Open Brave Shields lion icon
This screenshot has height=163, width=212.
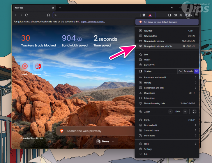pos(144,15)
